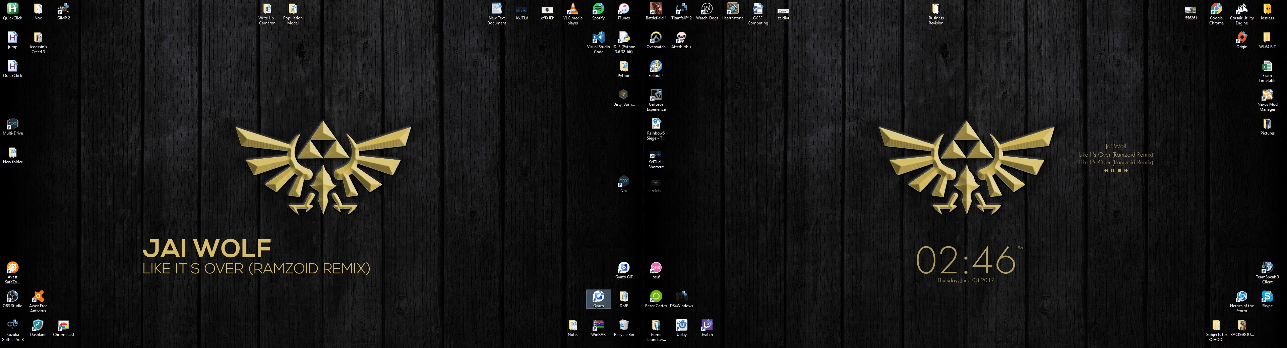This screenshot has width=1287, height=348.
Task: Launch Battlefield 1 from desktop
Action: pyautogui.click(x=656, y=11)
